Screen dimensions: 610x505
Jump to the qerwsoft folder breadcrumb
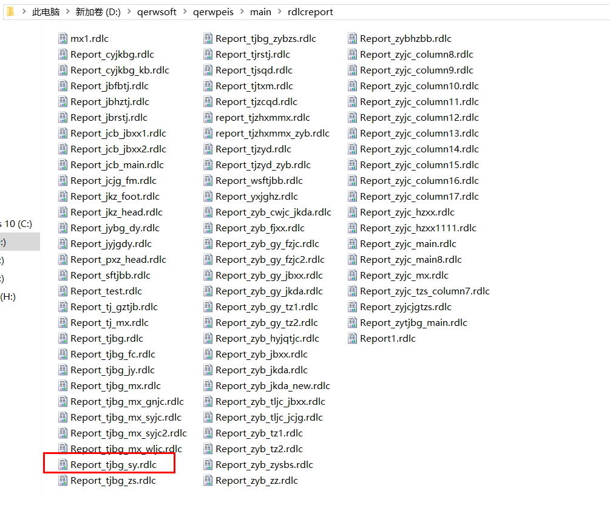point(157,12)
